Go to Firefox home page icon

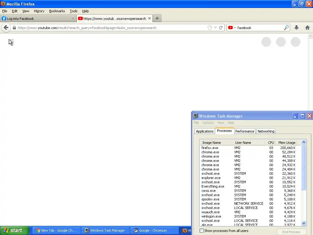pos(307,28)
